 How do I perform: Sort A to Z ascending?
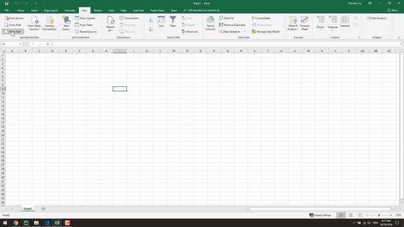click(151, 20)
